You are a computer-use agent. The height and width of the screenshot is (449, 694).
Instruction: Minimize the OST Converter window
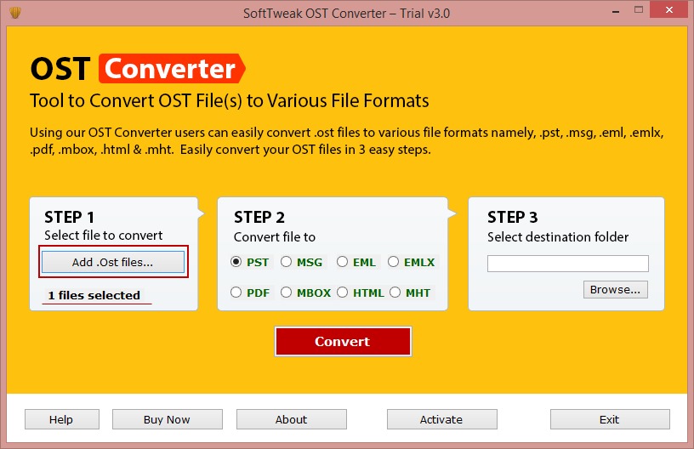pos(616,10)
